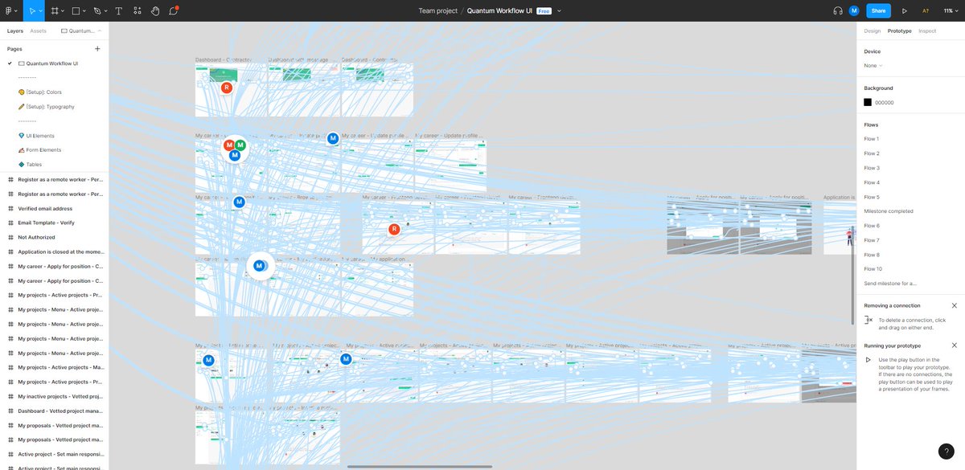Click the M user avatar in toolbar

[x=854, y=10]
